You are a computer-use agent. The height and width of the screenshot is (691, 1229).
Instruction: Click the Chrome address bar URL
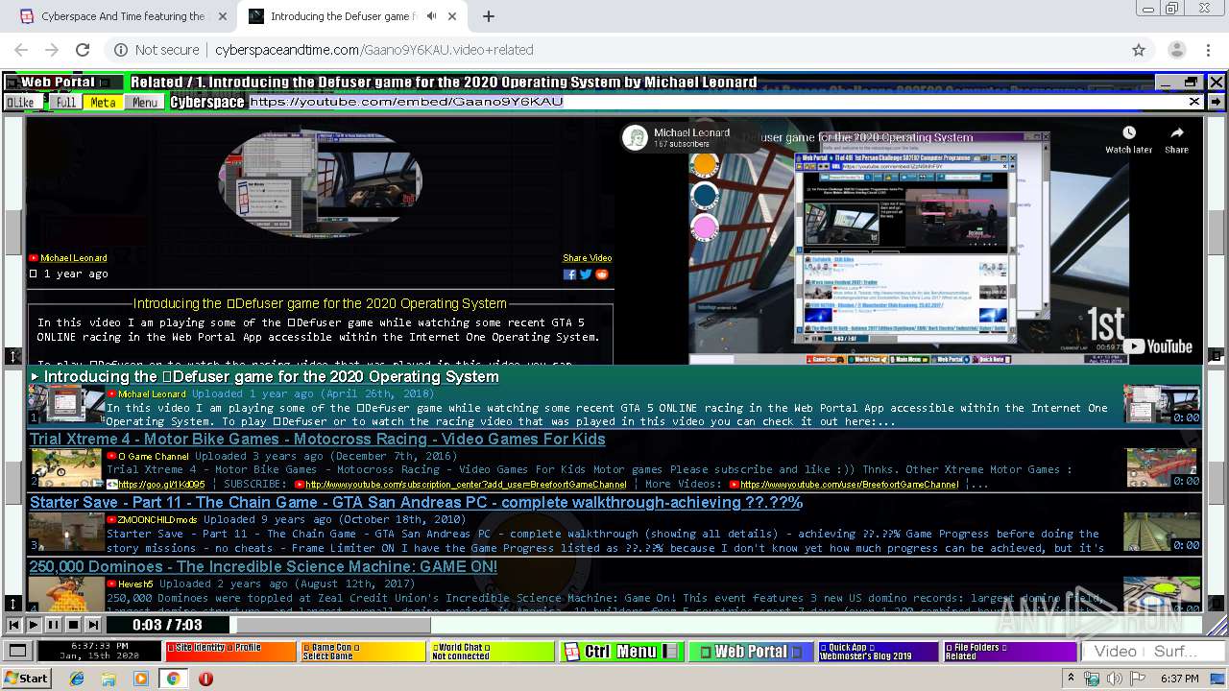tap(374, 50)
